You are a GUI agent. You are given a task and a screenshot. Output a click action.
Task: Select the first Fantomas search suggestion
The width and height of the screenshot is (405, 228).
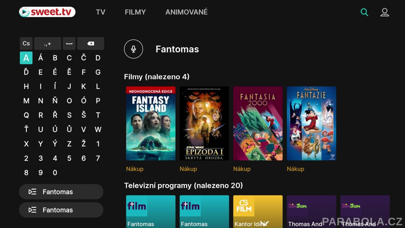61,192
